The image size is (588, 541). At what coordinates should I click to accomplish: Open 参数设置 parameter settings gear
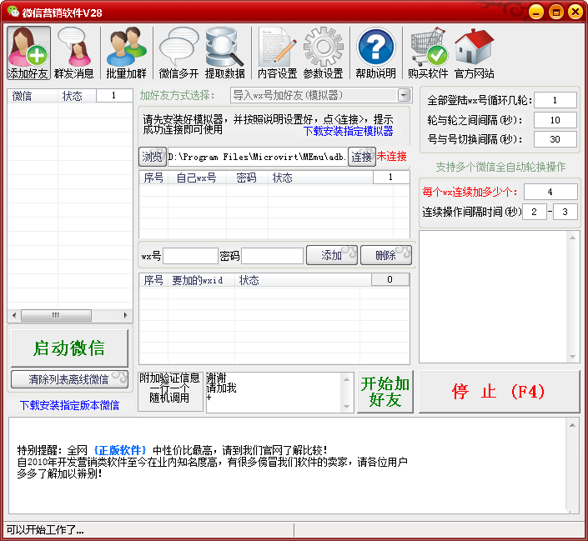coord(324,53)
